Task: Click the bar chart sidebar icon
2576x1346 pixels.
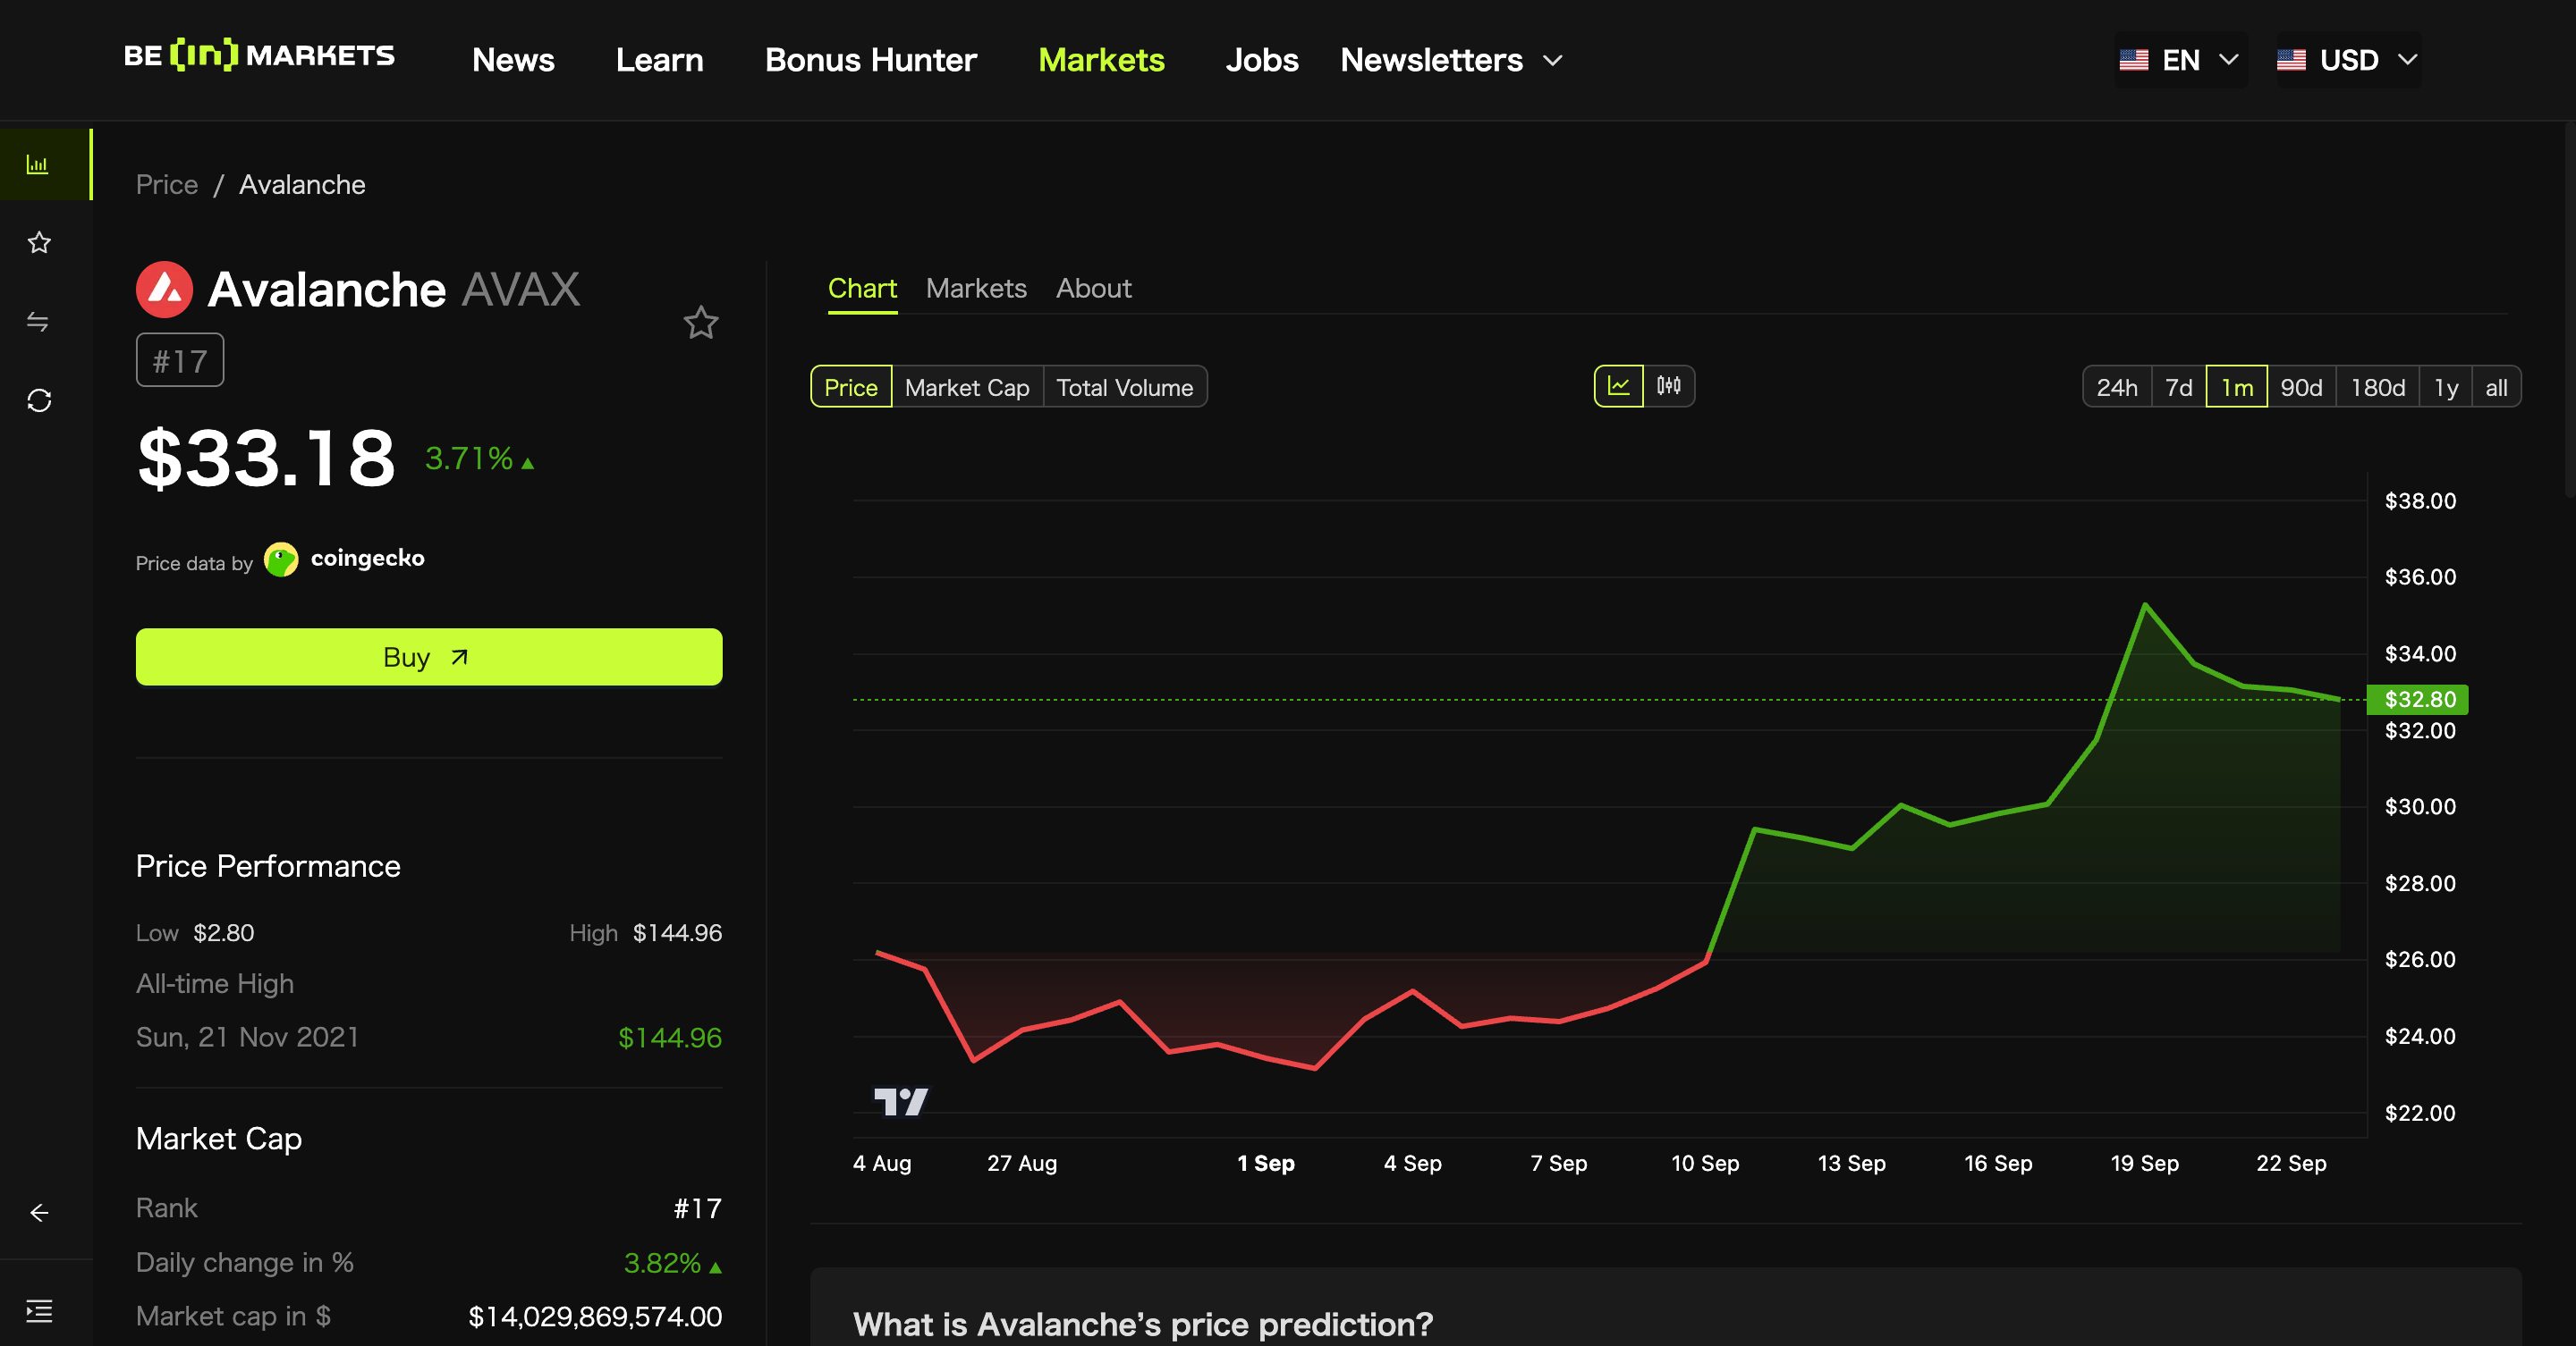Action: 38,164
